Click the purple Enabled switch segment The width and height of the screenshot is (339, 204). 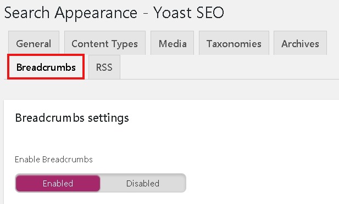tap(58, 183)
